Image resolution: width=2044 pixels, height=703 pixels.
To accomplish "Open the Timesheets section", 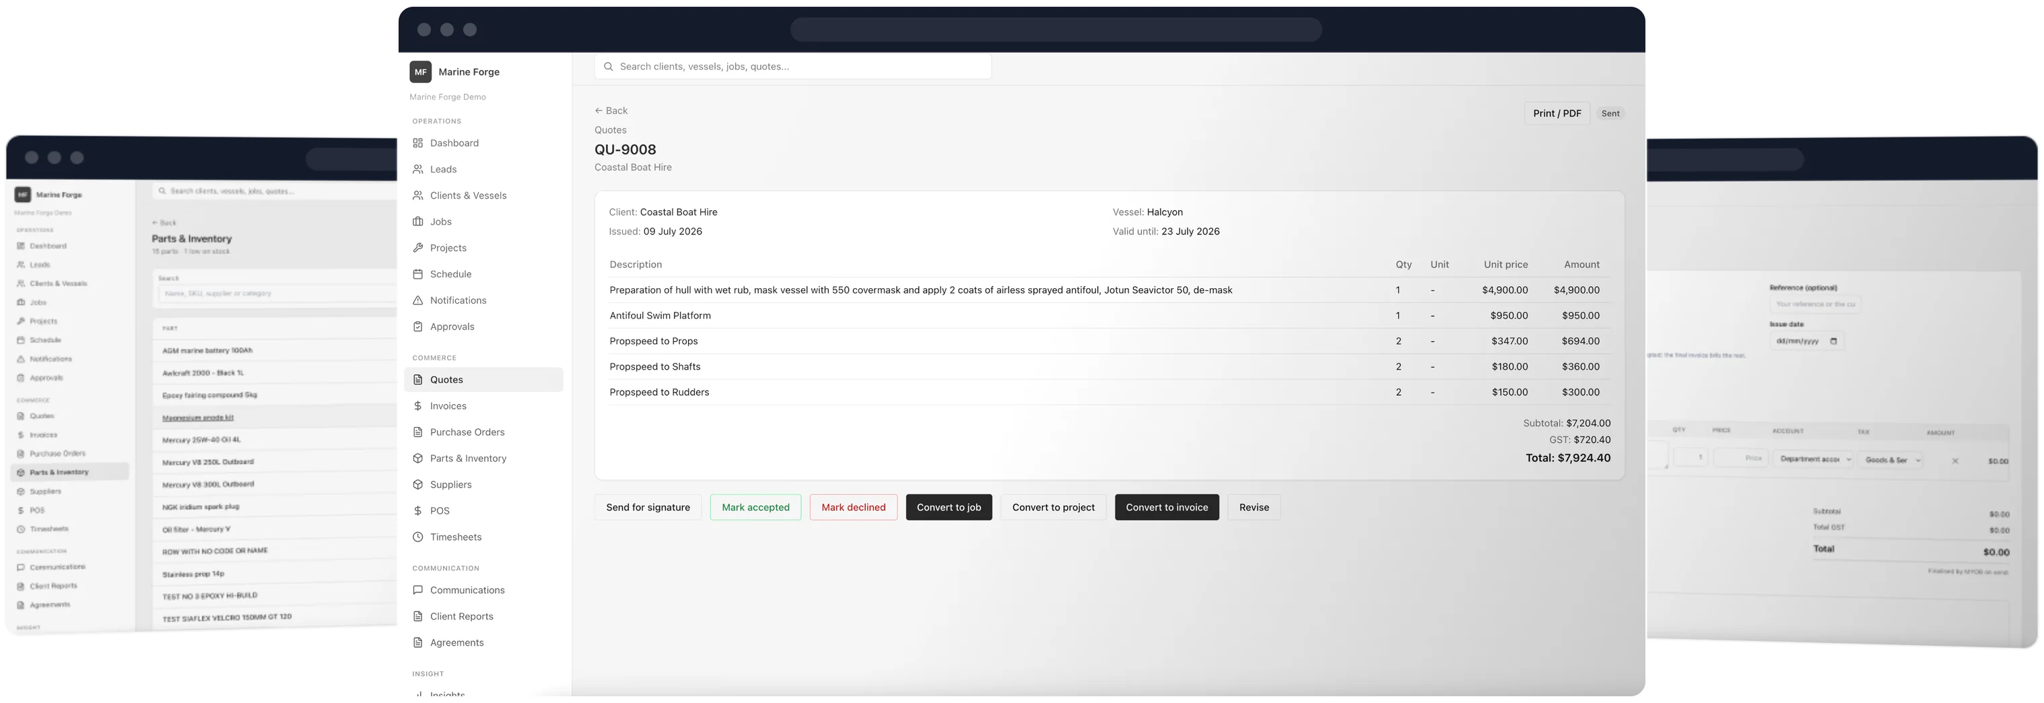I will point(483,537).
